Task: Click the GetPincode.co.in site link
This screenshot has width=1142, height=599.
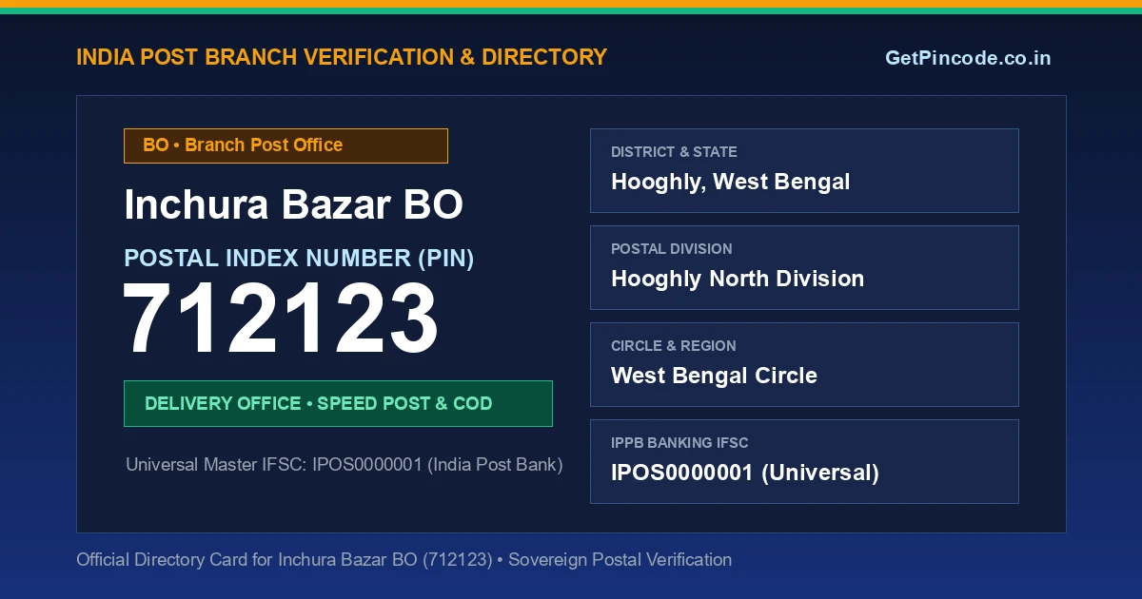Action: pyautogui.click(x=968, y=58)
